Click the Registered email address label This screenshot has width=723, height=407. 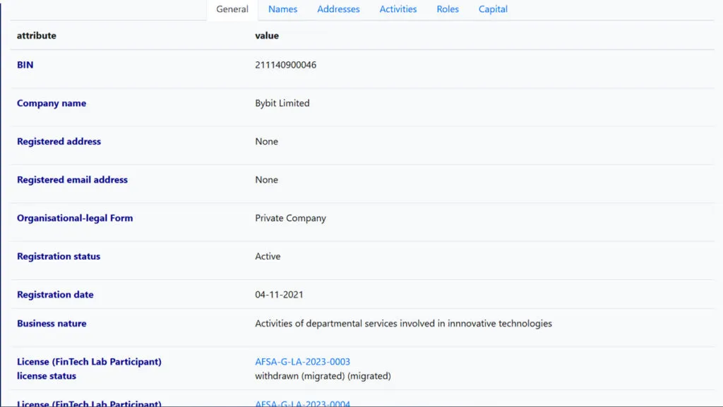coord(72,180)
